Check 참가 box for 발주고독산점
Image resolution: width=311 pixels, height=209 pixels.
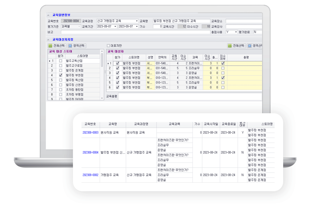click(x=61, y=61)
